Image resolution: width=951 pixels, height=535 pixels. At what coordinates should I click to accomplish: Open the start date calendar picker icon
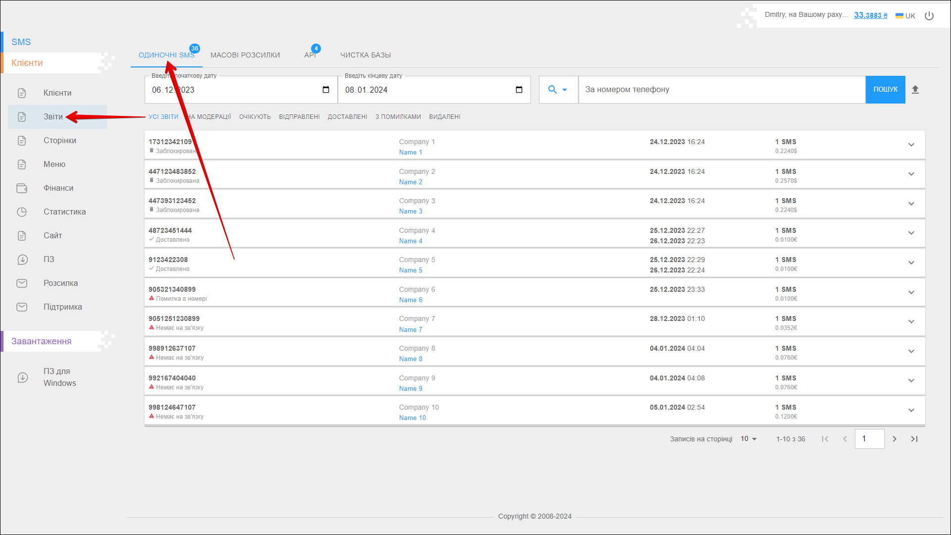(x=326, y=90)
